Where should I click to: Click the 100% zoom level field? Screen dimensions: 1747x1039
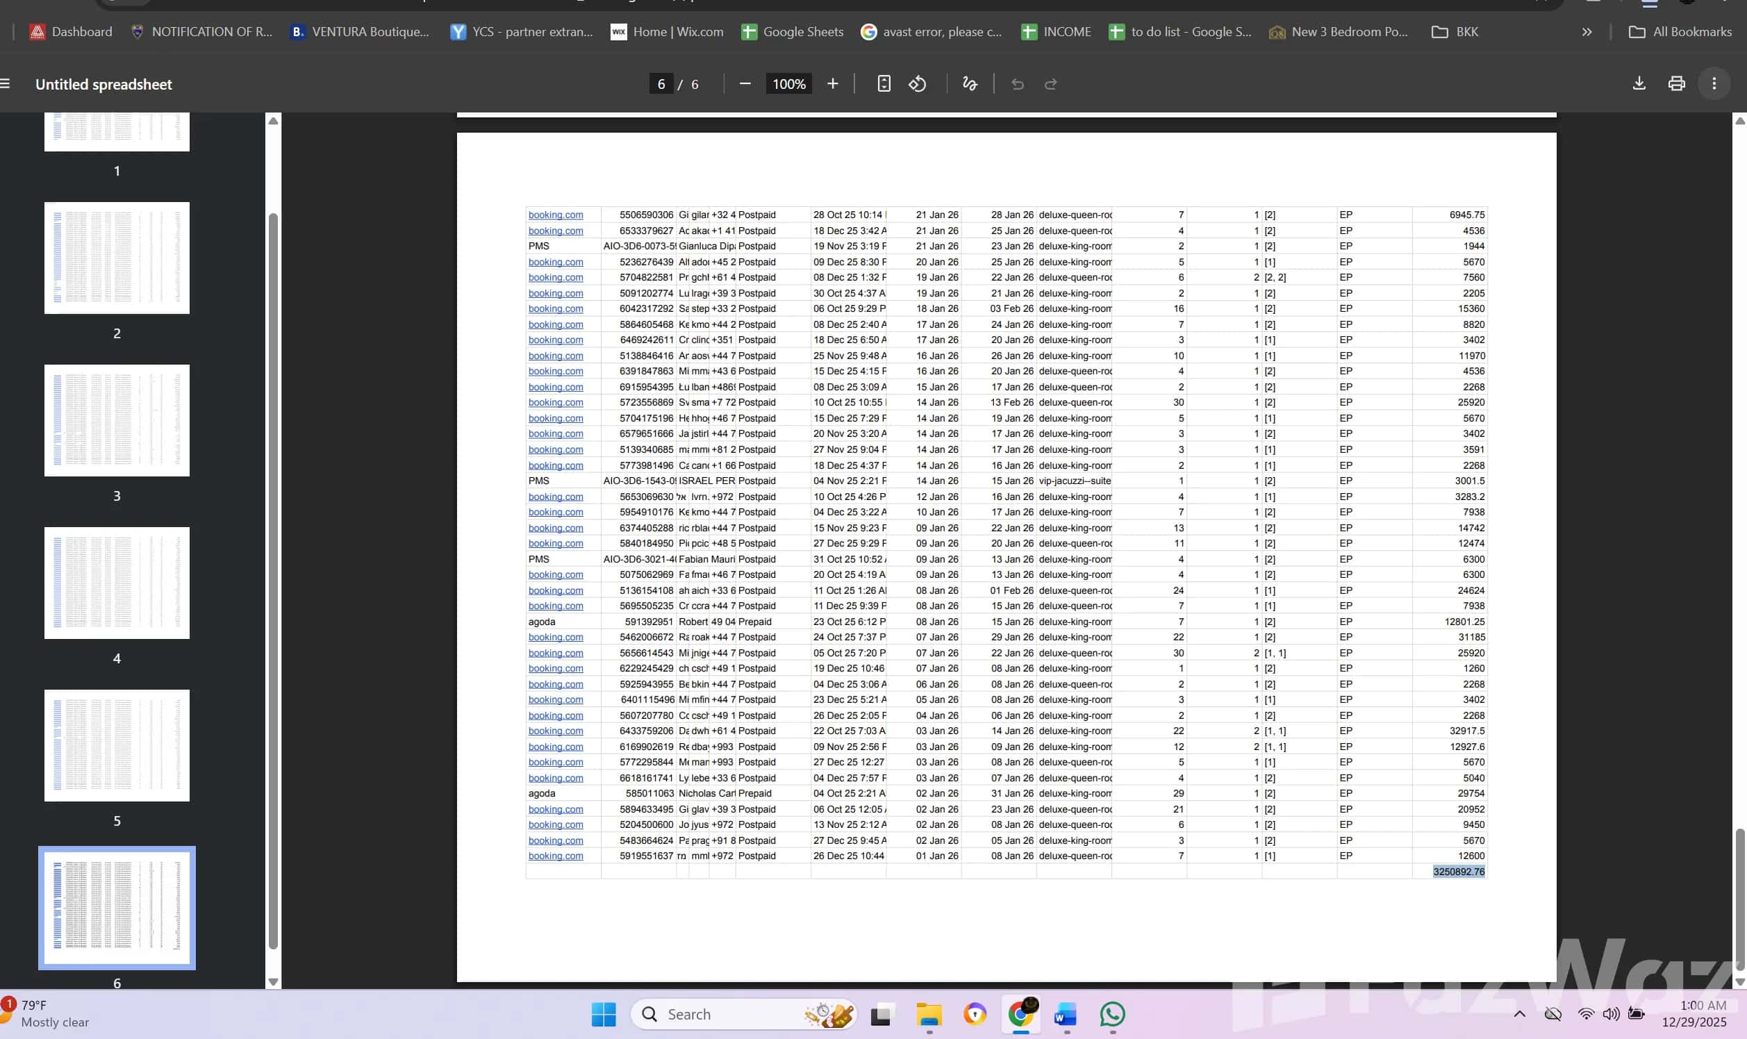788,84
